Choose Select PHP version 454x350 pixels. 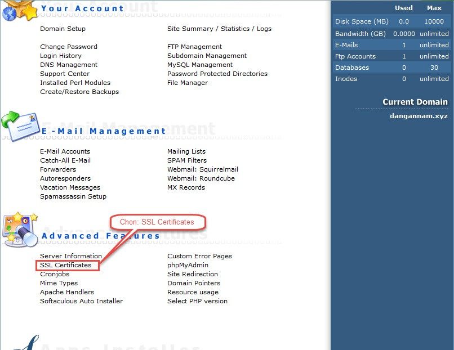(x=197, y=301)
